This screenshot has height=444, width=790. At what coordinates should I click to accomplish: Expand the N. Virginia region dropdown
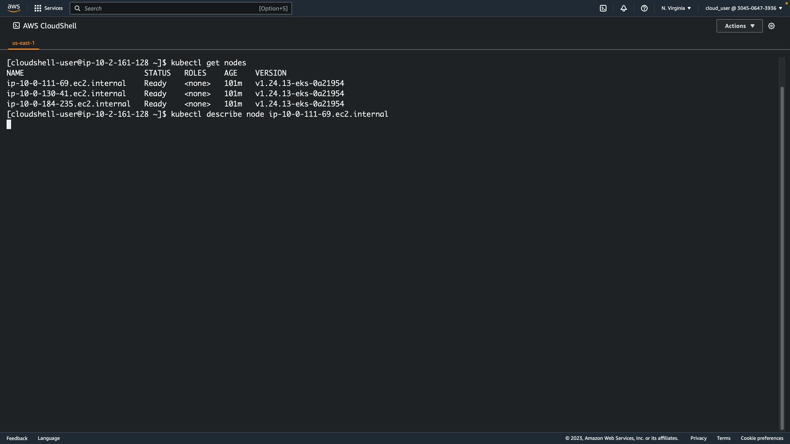676,8
